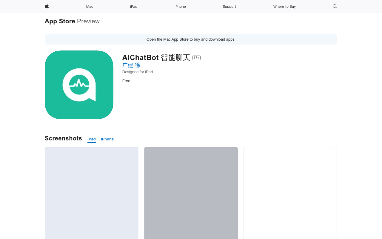The height and width of the screenshot is (239, 382).
Task: Click the Free price label
Action: click(x=126, y=81)
